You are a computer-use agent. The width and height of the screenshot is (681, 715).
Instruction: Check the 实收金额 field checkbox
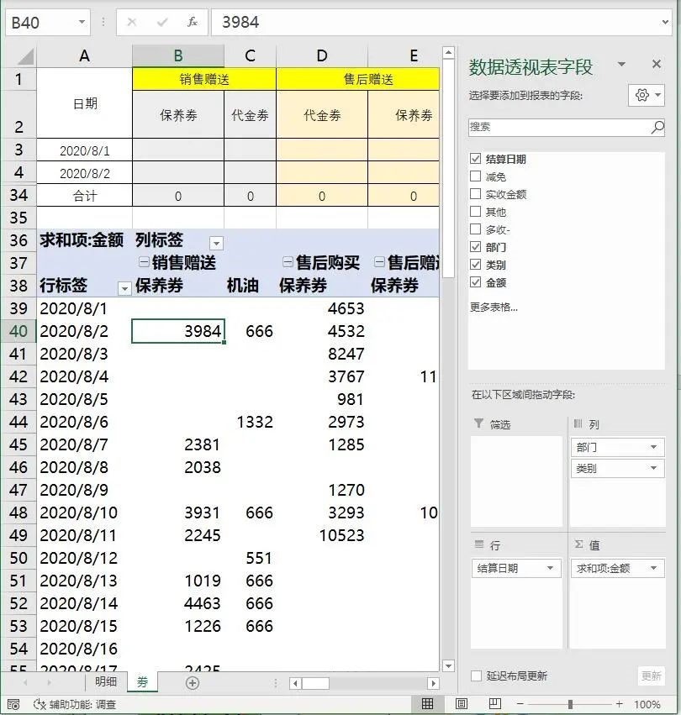(475, 194)
